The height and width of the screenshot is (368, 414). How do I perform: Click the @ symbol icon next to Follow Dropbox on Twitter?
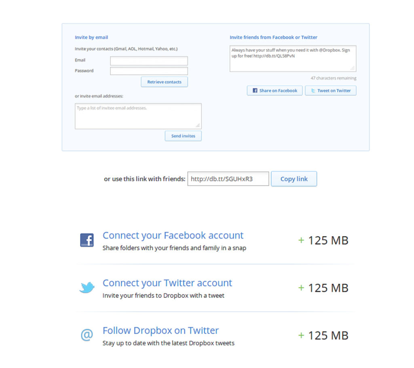[x=87, y=335]
